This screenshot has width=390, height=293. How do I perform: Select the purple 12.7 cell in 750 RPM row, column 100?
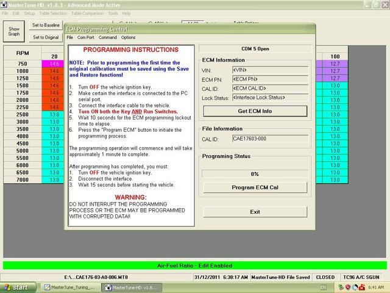click(x=335, y=63)
